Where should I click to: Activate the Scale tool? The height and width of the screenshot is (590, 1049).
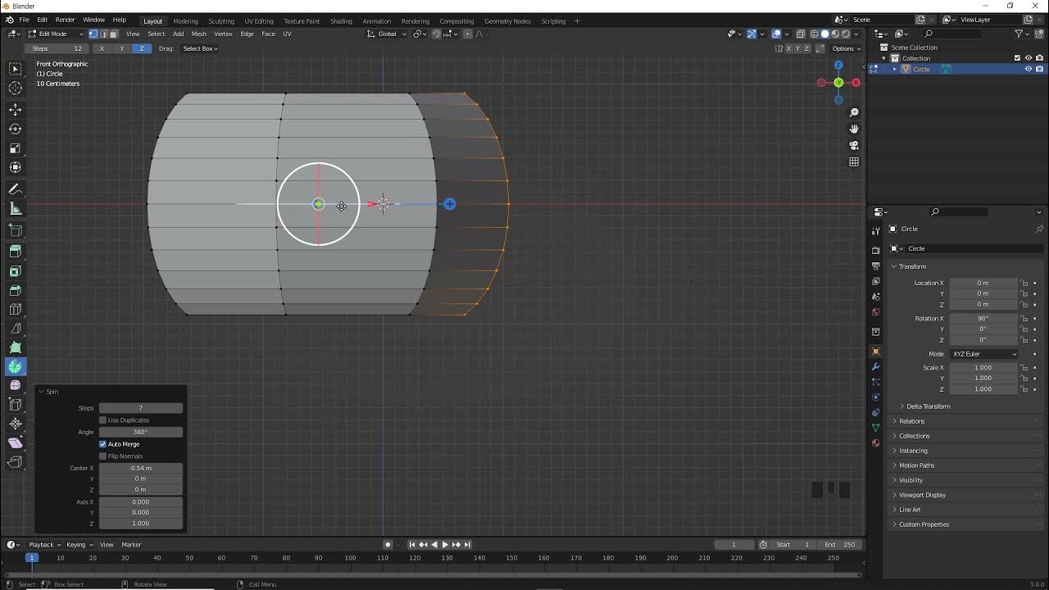click(16, 148)
